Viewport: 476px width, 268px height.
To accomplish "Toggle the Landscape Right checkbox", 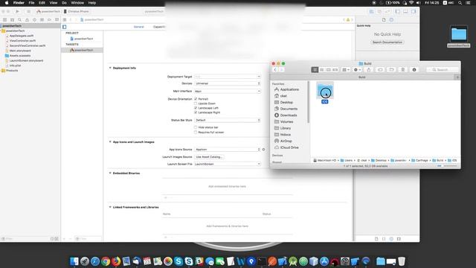I will 196,112.
